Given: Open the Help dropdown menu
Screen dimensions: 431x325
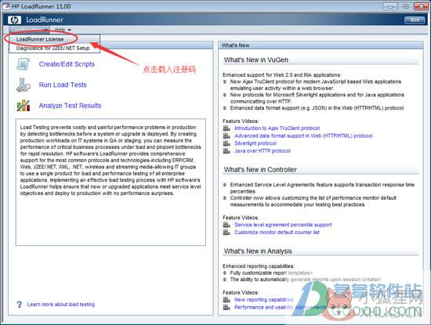Looking at the screenshot, I should (63, 30).
